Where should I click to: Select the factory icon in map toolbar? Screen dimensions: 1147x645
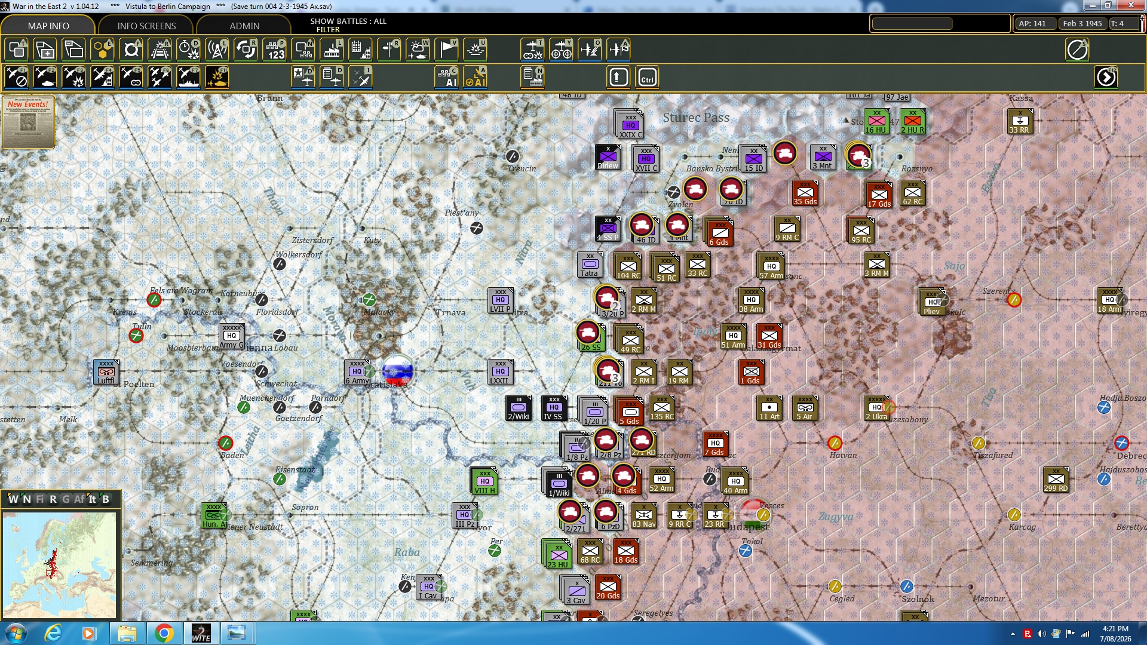[x=332, y=50]
